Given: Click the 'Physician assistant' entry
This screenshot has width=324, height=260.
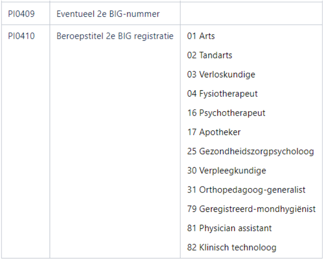Looking at the screenshot, I should 236,228.
